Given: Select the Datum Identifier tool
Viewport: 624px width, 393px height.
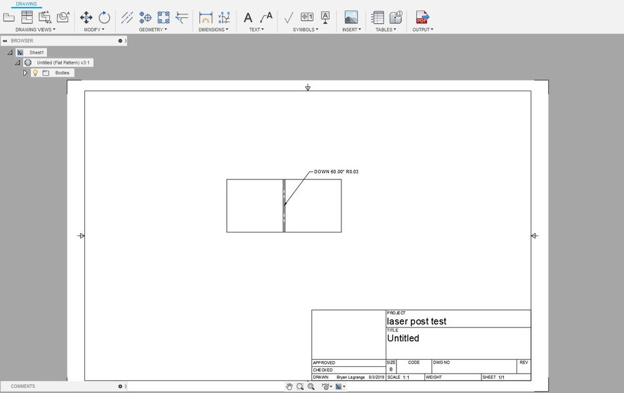Looking at the screenshot, I should coord(325,17).
